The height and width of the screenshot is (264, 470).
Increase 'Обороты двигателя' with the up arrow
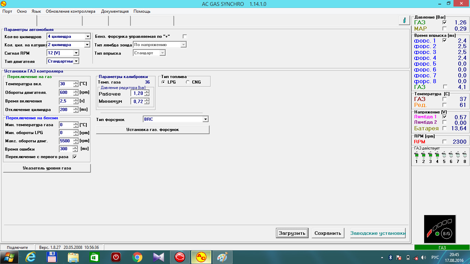coord(76,91)
